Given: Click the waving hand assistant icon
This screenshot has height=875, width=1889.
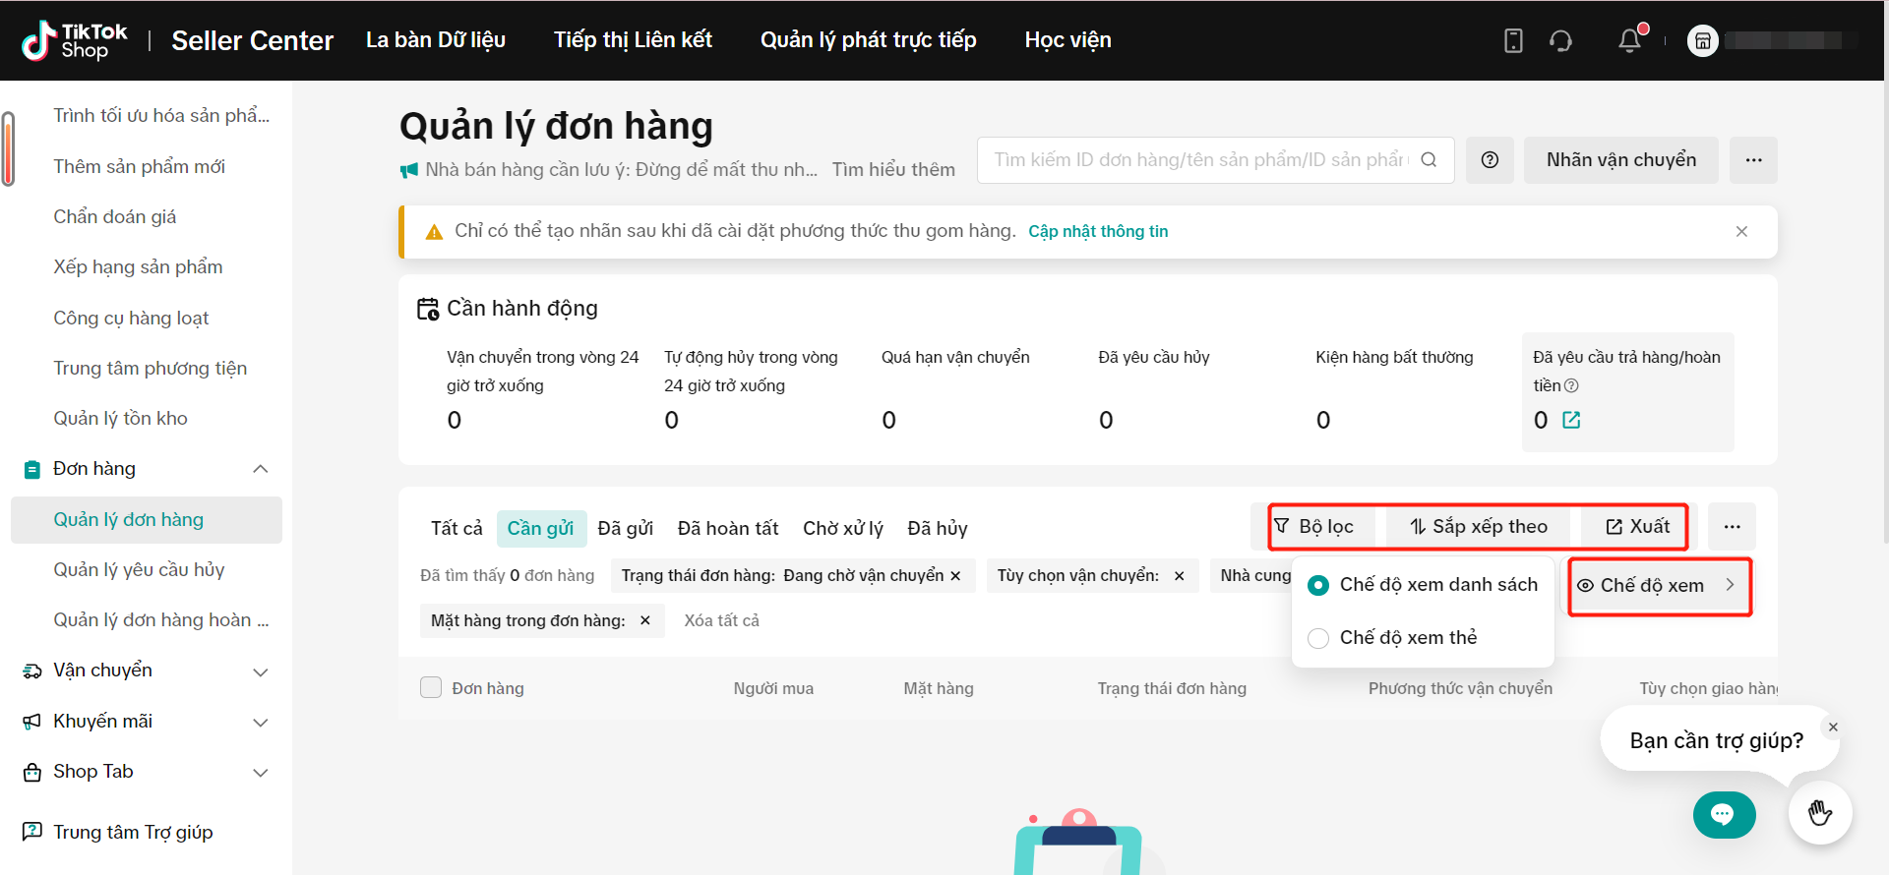Looking at the screenshot, I should pos(1819,813).
